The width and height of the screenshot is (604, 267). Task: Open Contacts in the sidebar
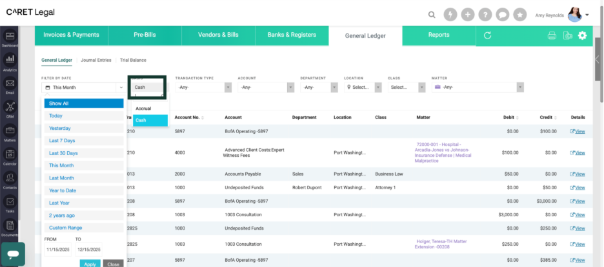[x=10, y=177]
